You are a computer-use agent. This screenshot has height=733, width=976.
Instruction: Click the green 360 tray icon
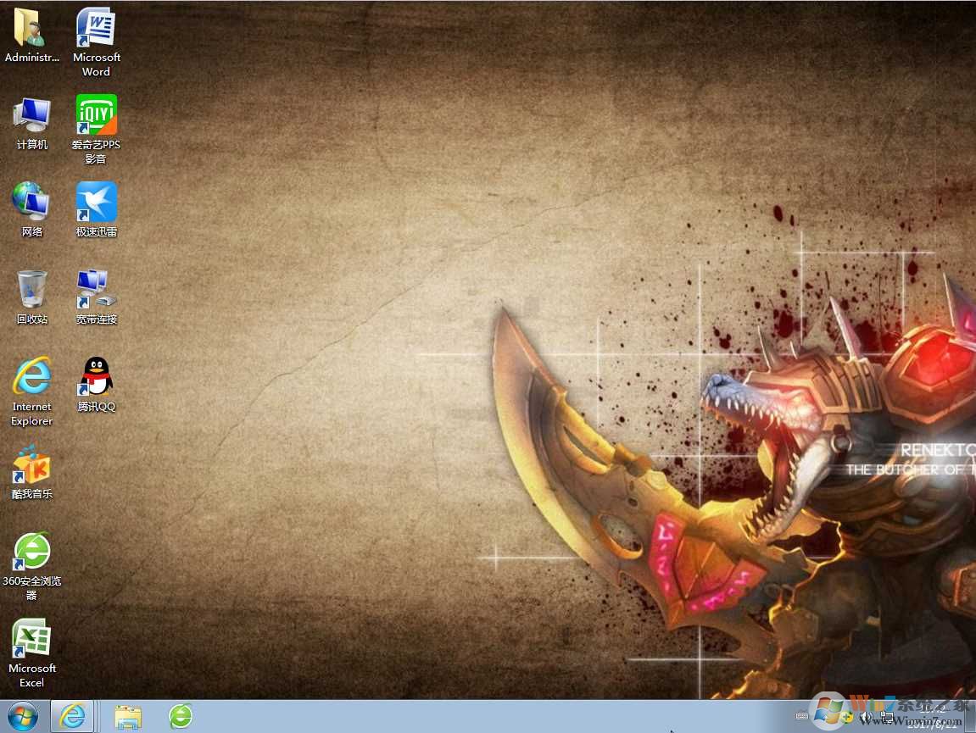click(x=847, y=718)
